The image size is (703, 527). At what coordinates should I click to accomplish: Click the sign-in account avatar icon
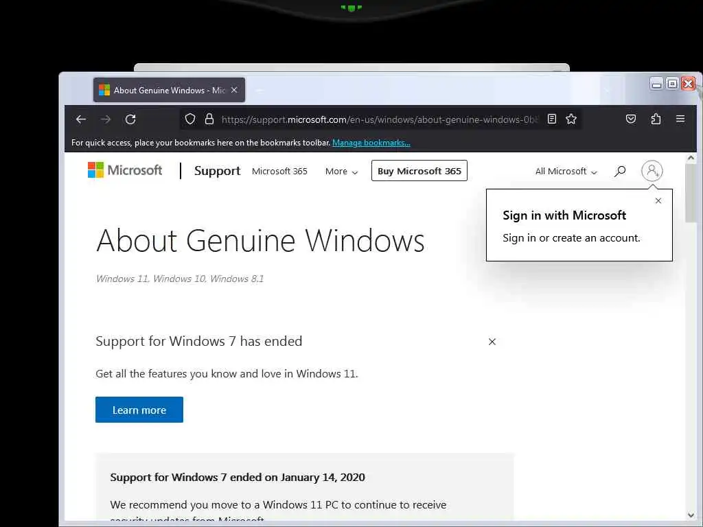pyautogui.click(x=652, y=171)
